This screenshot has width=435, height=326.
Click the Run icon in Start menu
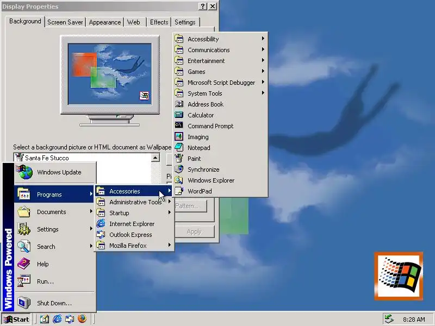(x=24, y=281)
